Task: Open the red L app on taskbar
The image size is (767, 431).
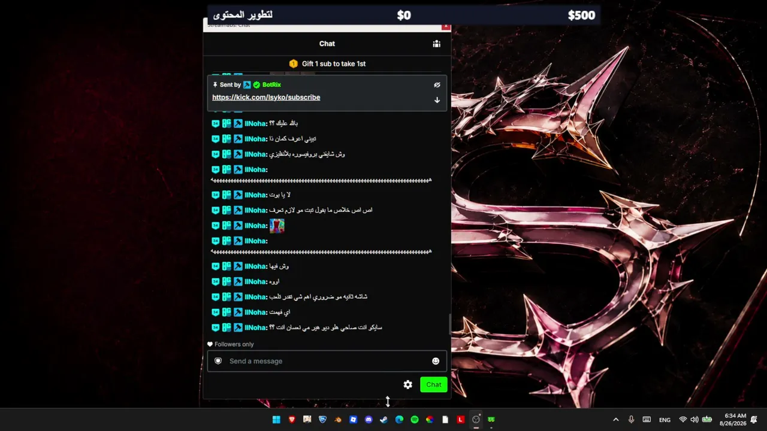Action: [461, 420]
